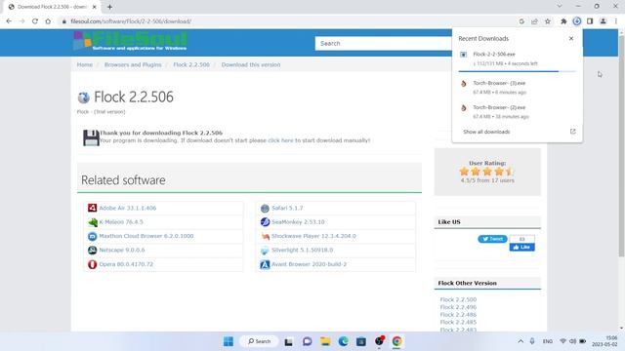
Task: Click the page vertical scrollbar
Action: click(x=621, y=145)
